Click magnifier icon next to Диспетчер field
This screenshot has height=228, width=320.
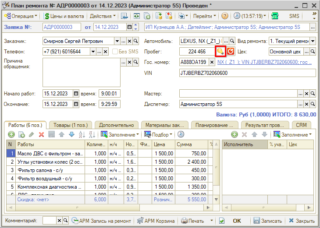313,104
